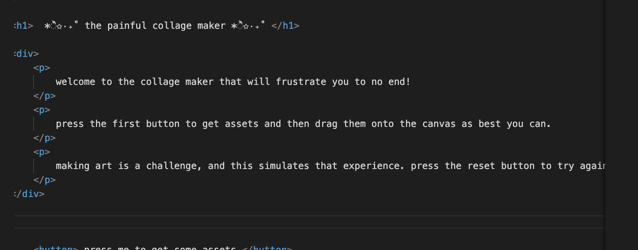Click the vertical scrollbar strip at the right edge
Screen dimensions: 638x250
coord(621,125)
